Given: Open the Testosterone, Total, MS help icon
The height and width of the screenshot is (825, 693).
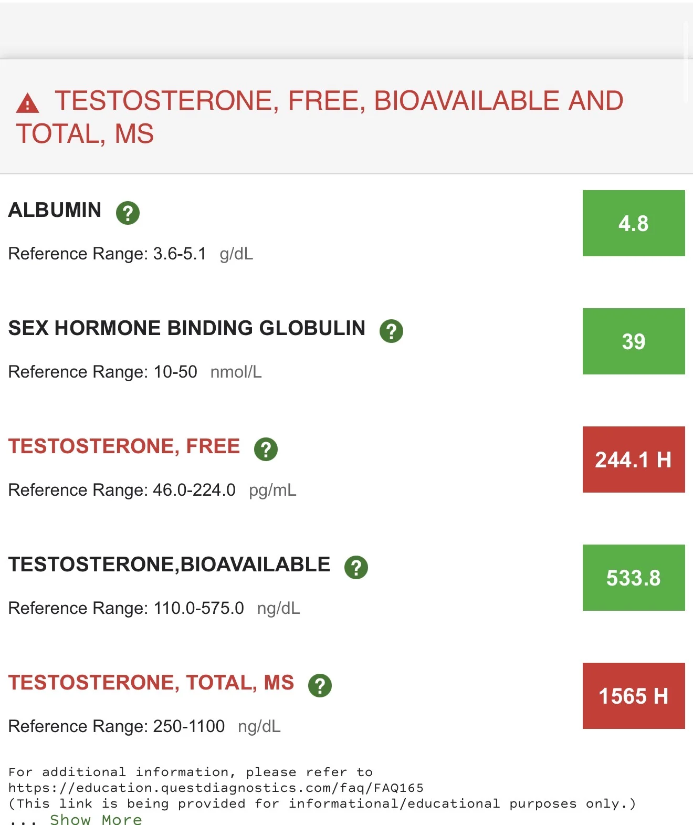Looking at the screenshot, I should tap(320, 685).
